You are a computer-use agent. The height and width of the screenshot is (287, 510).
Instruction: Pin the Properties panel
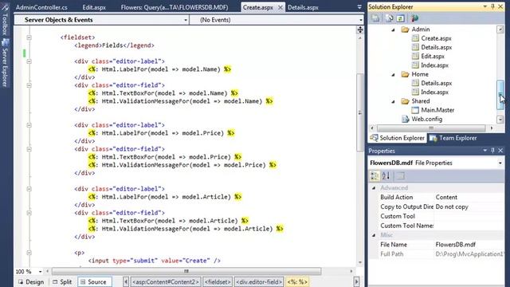[492, 151]
